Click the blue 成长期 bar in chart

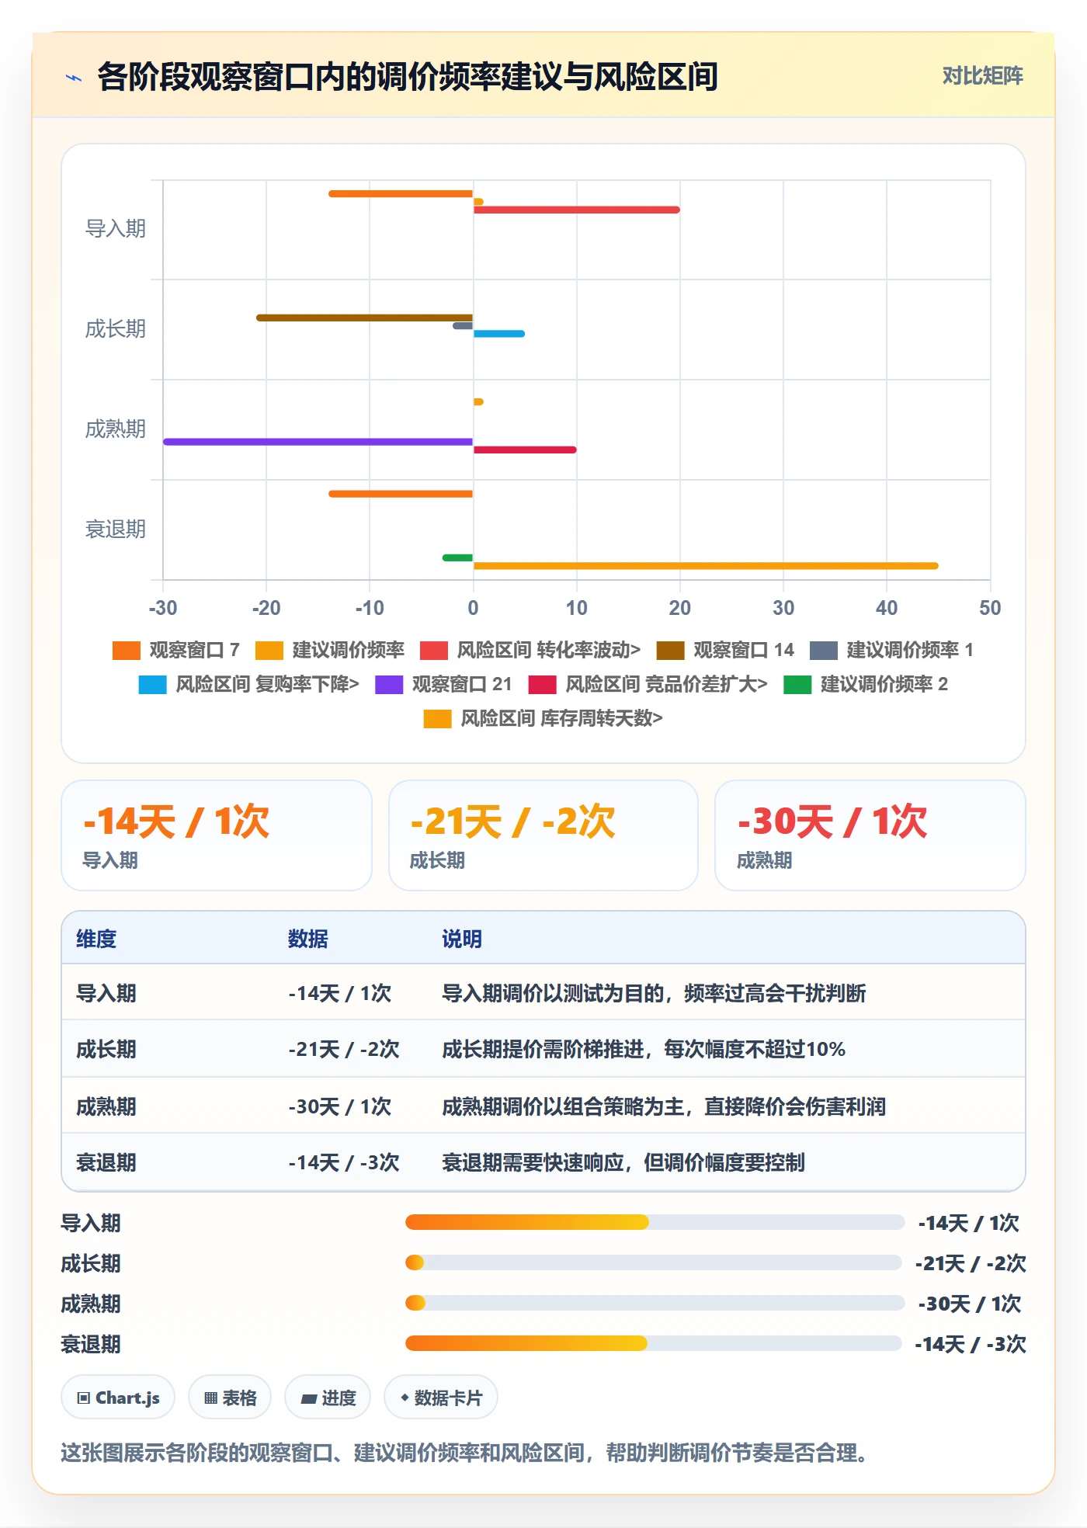498,334
